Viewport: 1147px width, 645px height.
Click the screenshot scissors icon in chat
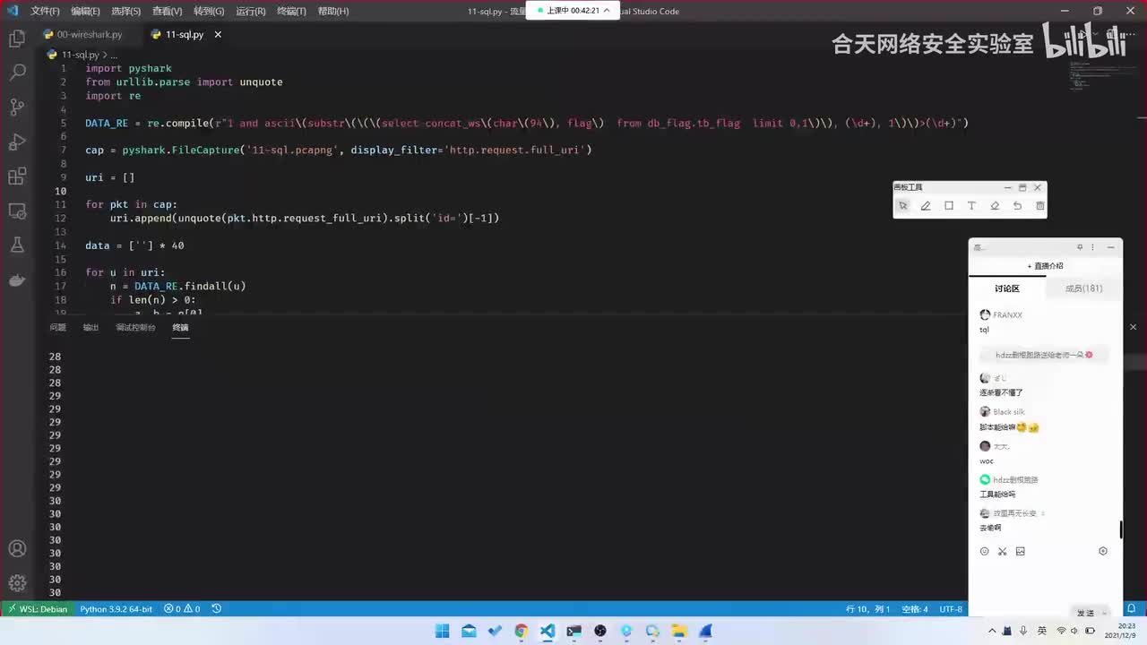point(1003,552)
